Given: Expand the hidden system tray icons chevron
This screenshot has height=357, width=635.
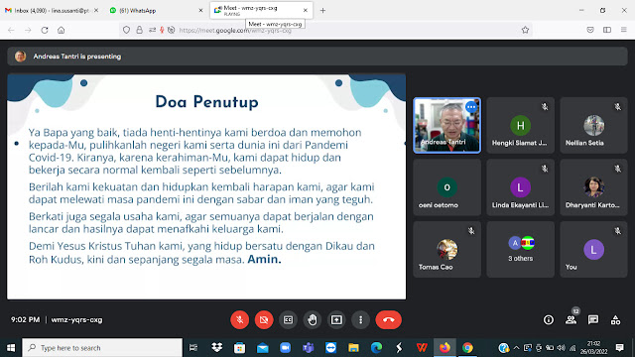Looking at the screenshot, I should coord(516,348).
